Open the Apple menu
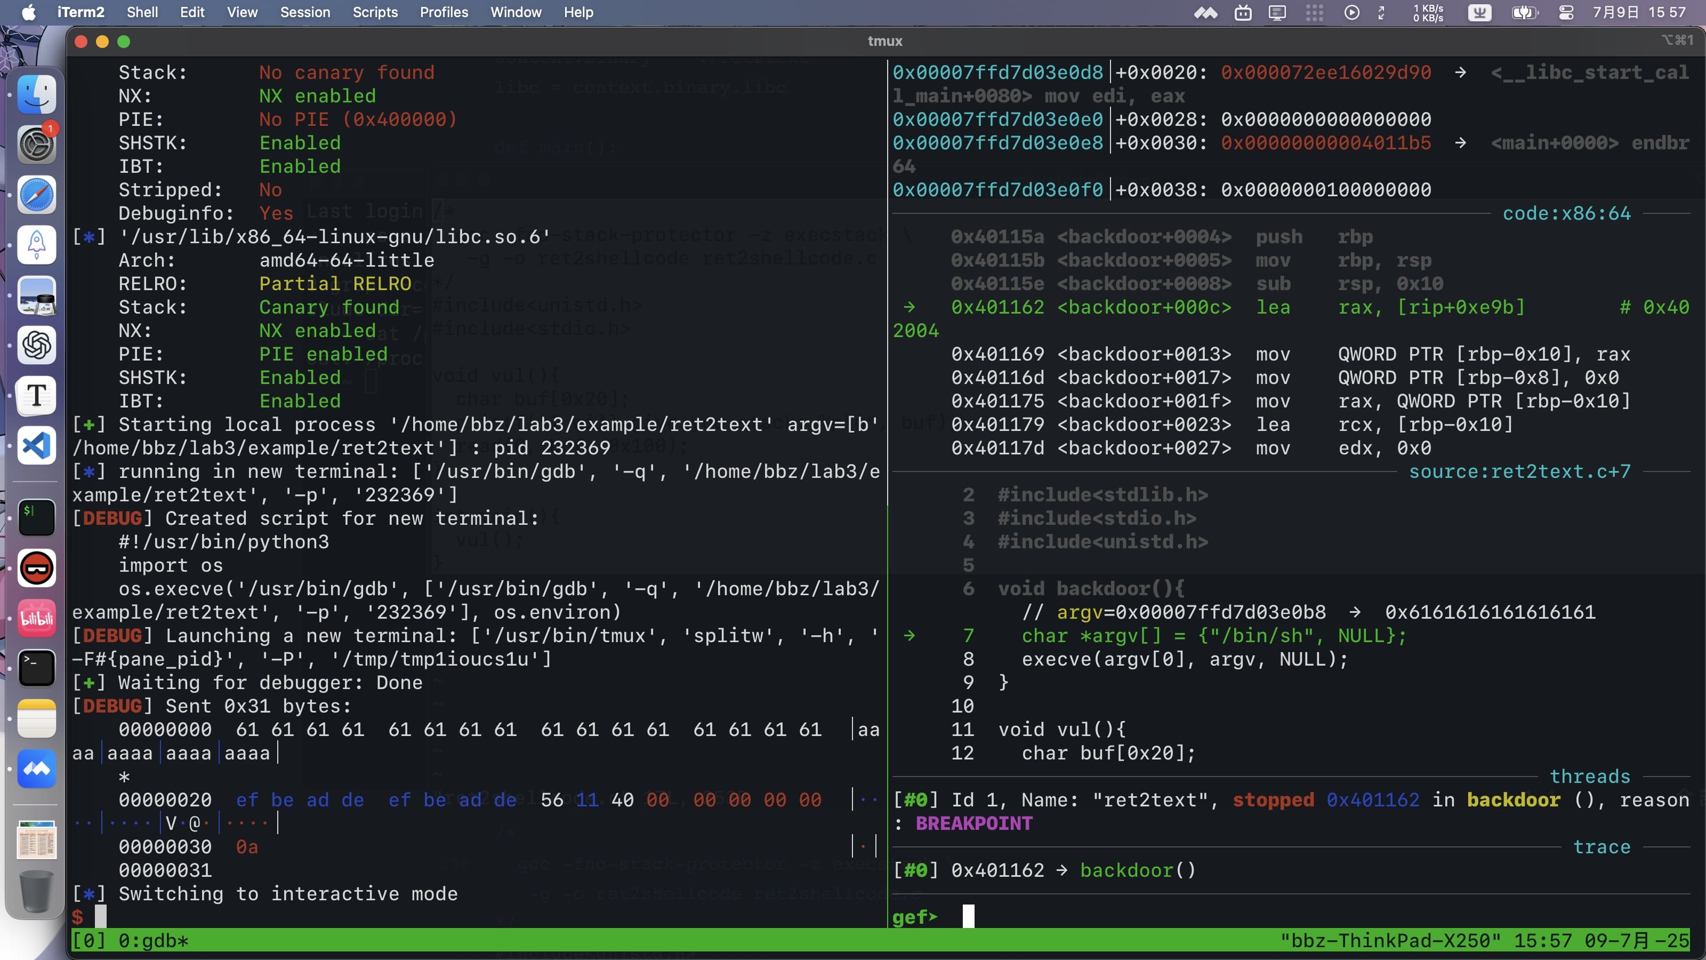This screenshot has width=1706, height=960. click(x=28, y=13)
